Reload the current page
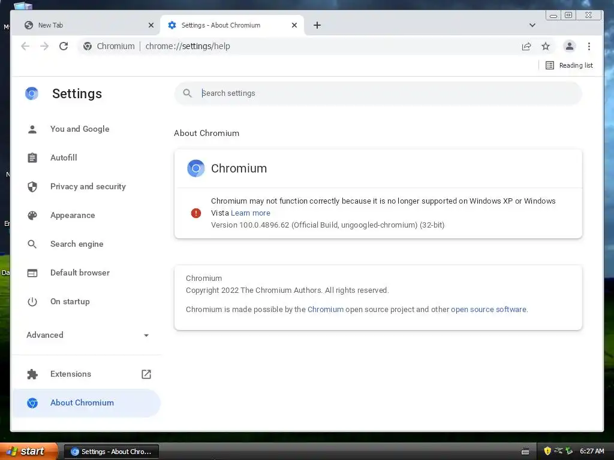This screenshot has width=614, height=460. pos(64,46)
